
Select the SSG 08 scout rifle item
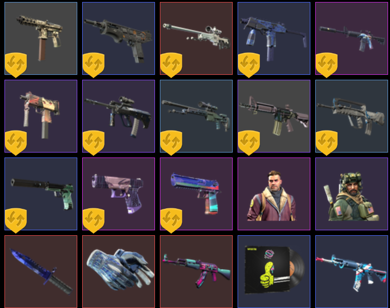point(196,116)
